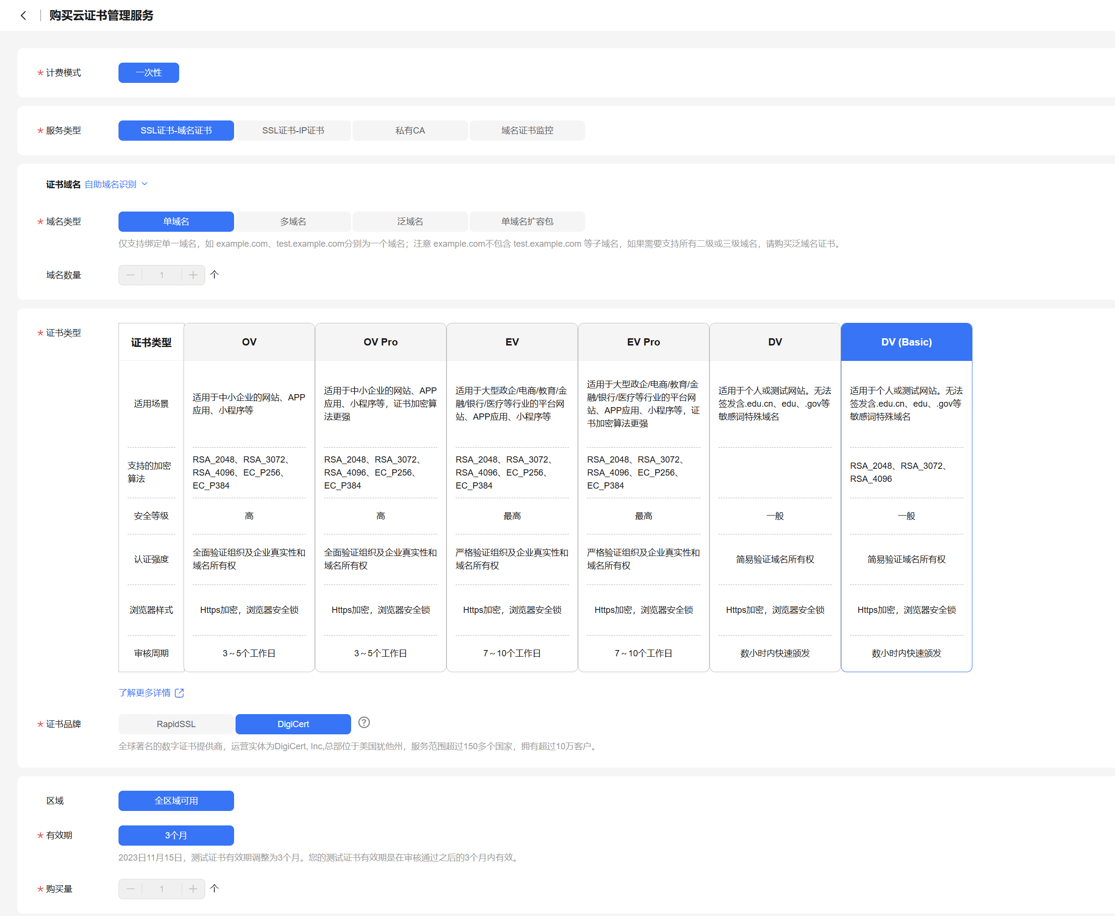Screen dimensions: 1115x916
Task: Click 一次性 billing mode button
Action: click(149, 73)
